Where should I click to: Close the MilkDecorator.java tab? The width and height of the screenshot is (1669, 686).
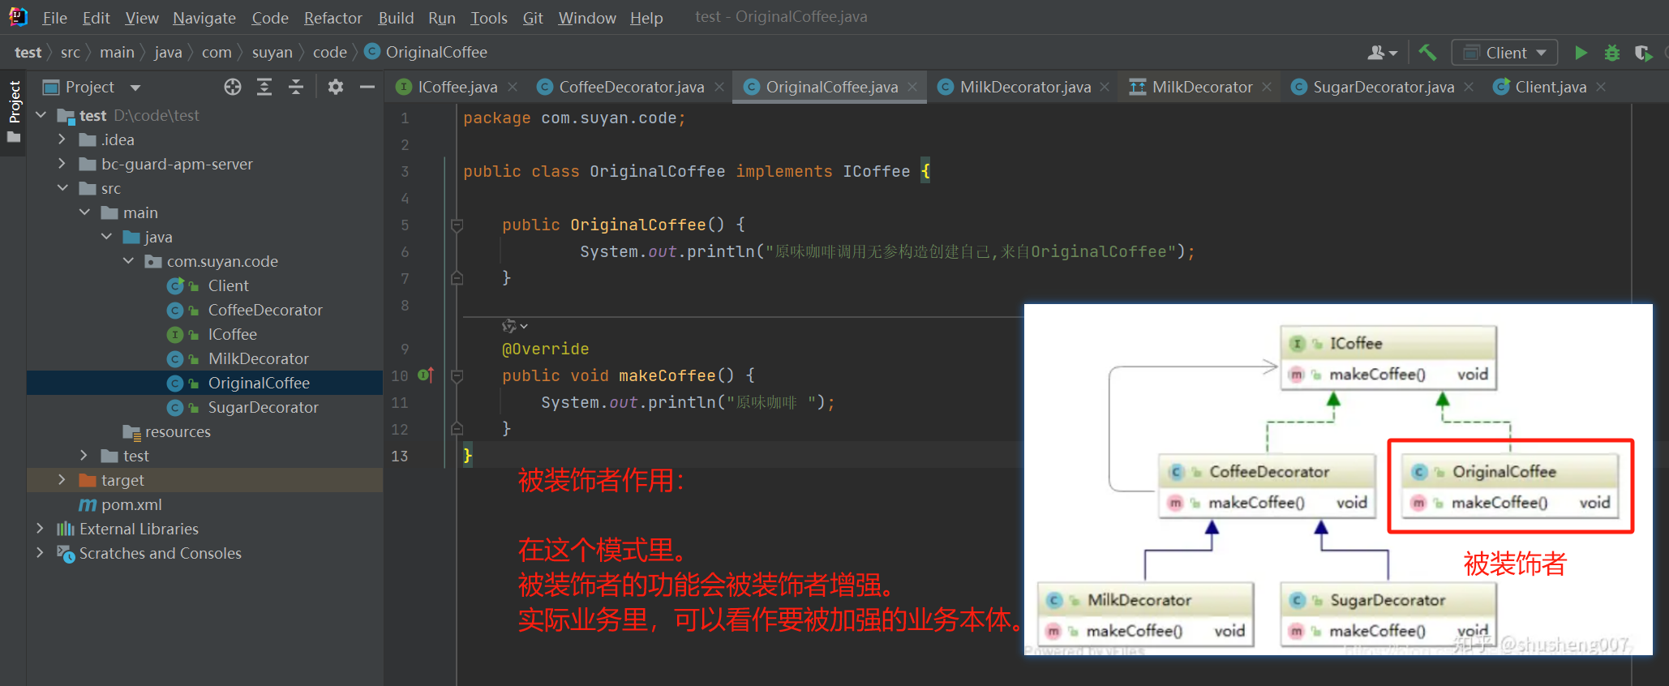coord(1105,87)
